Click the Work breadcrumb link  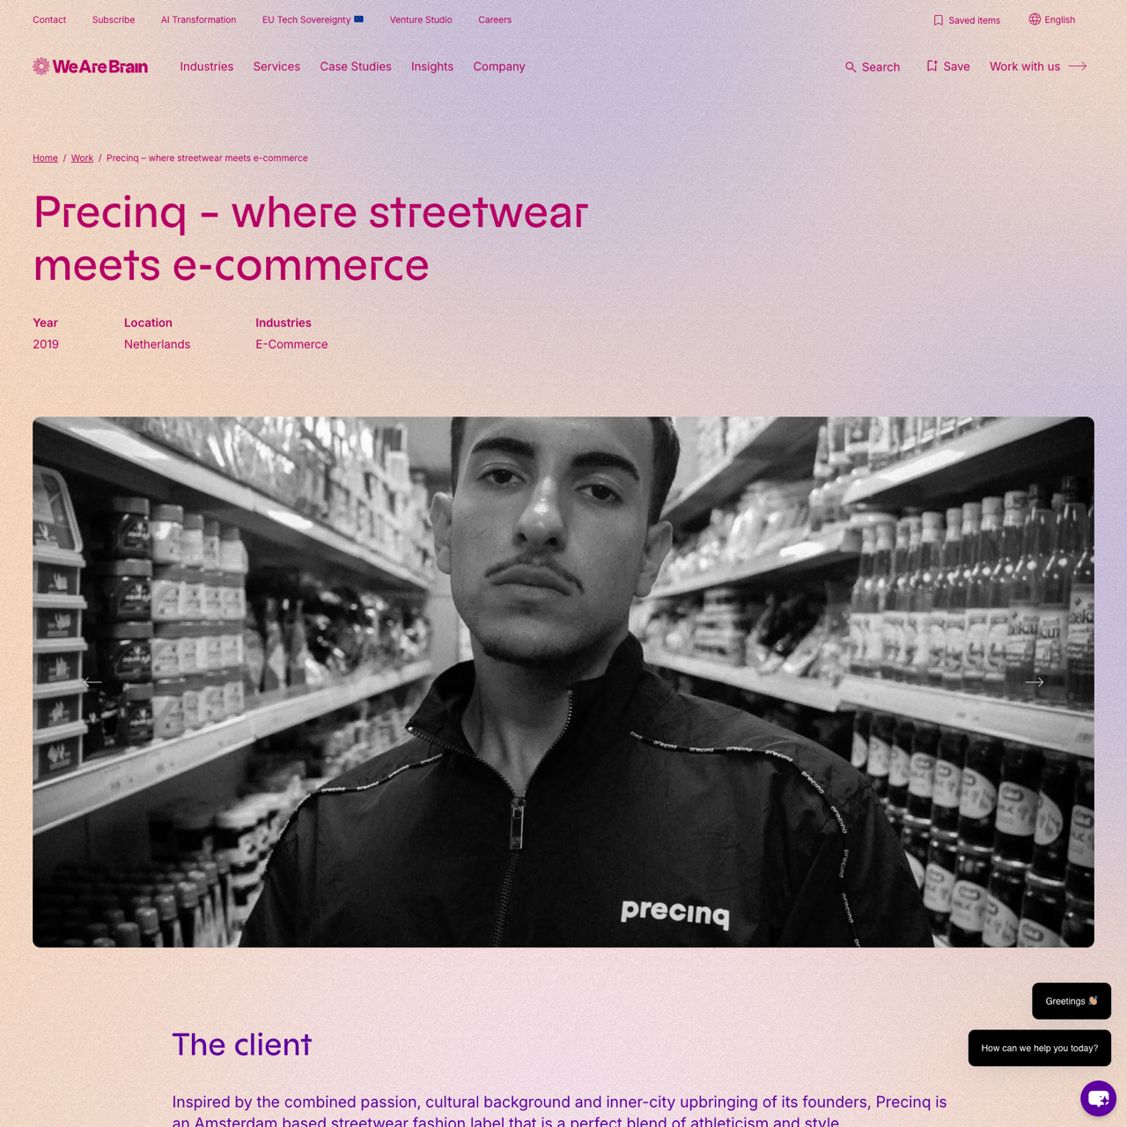tap(82, 158)
